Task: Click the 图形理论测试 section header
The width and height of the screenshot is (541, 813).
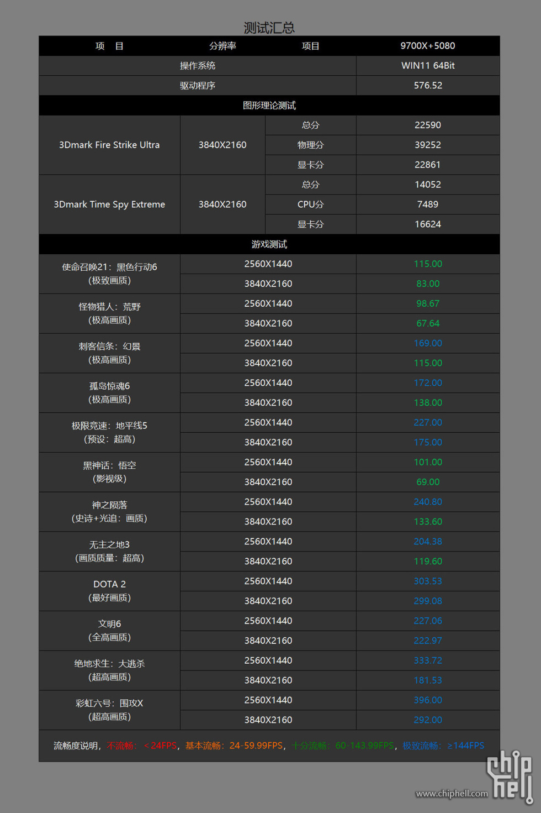Action: [x=269, y=106]
